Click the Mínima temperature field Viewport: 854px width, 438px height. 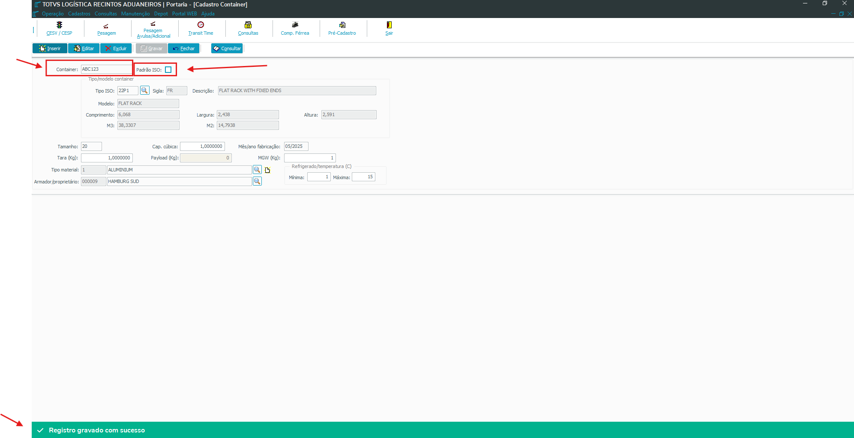click(x=319, y=177)
